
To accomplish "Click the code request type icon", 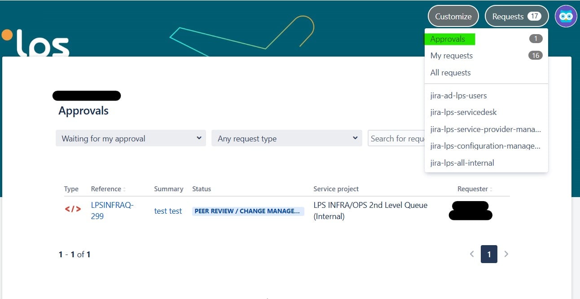I will tap(73, 209).
